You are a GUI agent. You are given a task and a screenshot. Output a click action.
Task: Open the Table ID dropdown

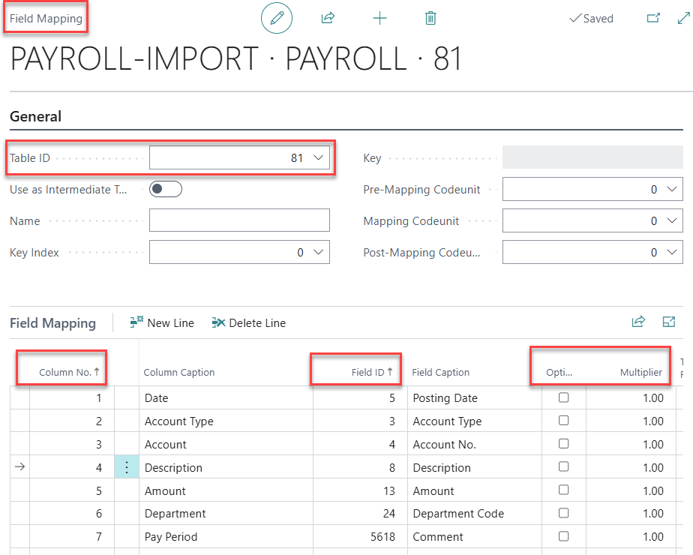point(318,157)
